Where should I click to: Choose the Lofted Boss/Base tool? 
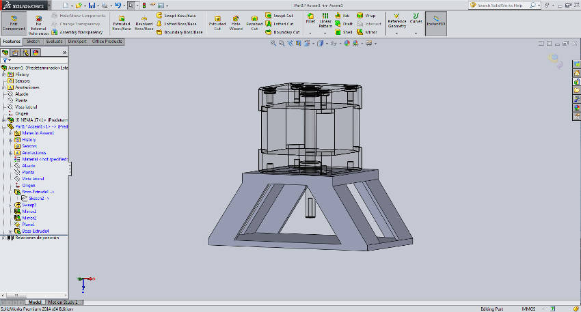coord(176,24)
